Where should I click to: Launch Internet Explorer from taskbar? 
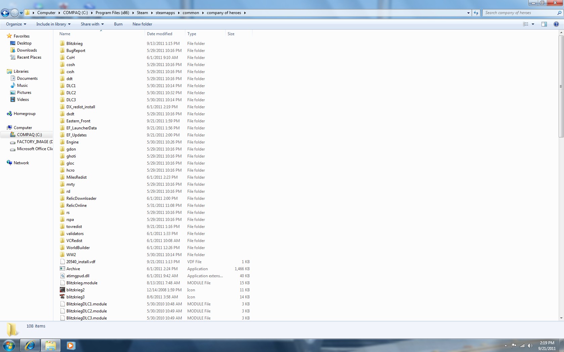pos(30,345)
